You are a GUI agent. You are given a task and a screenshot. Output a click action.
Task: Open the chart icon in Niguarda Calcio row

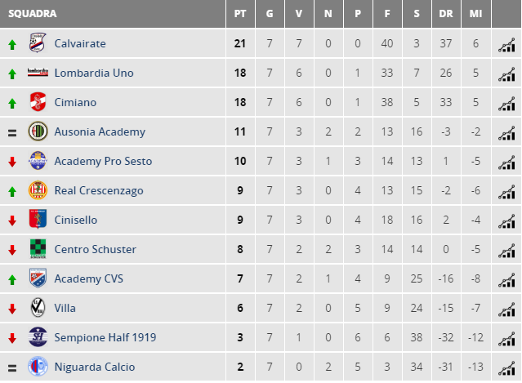[506, 368]
